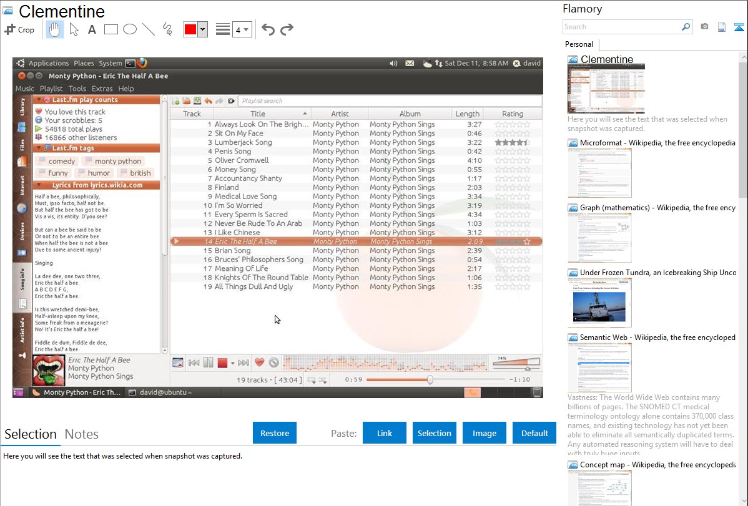This screenshot has height=506, width=748.
Task: Undo the last annotation
Action: [x=268, y=29]
